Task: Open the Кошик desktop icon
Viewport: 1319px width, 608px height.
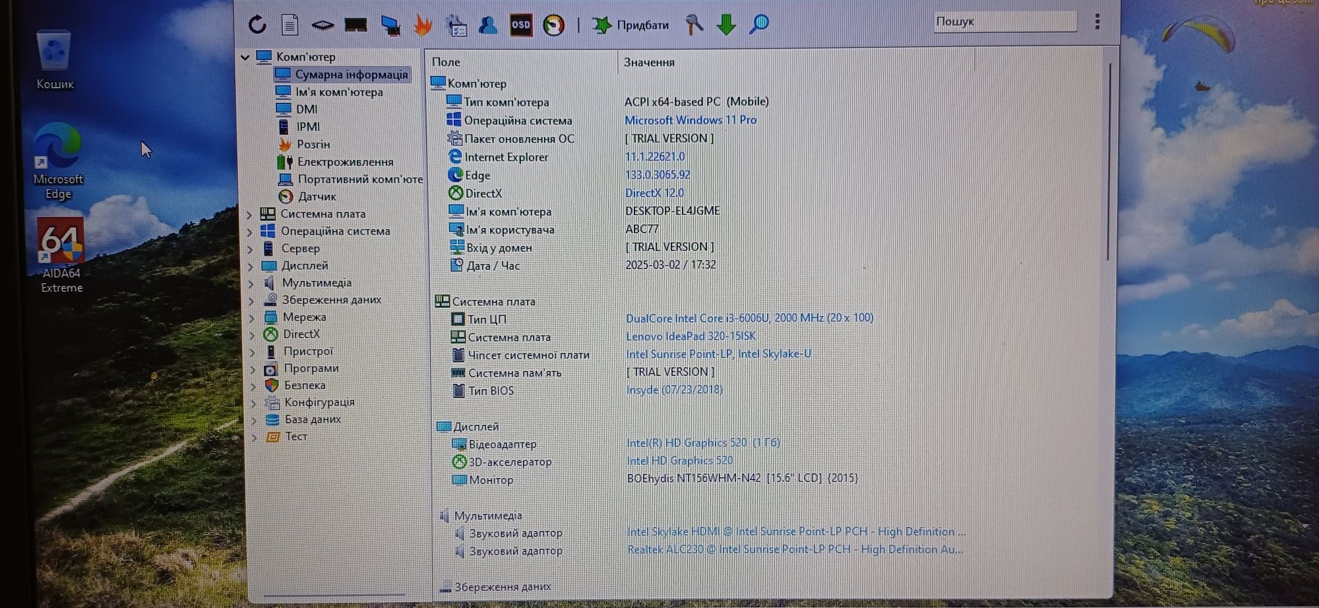Action: pos(55,59)
